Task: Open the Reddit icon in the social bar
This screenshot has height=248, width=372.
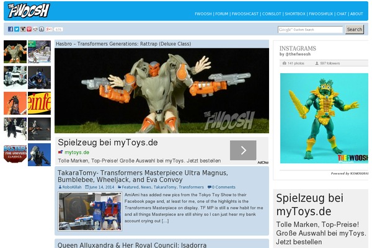Action: pyautogui.click(x=35, y=29)
